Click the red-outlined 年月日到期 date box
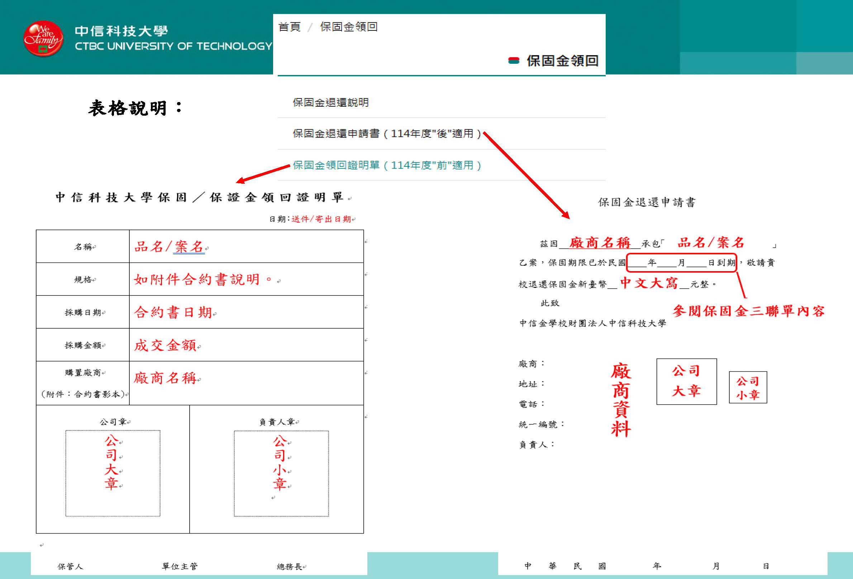The image size is (853, 579). pos(681,262)
